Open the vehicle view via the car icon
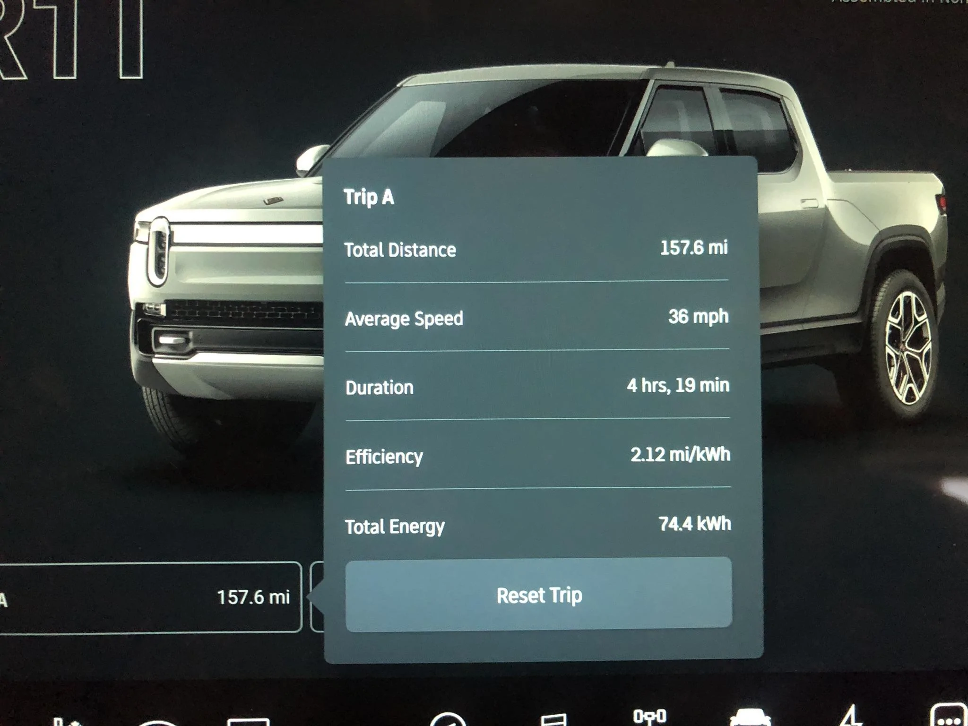968x726 pixels. (750, 717)
